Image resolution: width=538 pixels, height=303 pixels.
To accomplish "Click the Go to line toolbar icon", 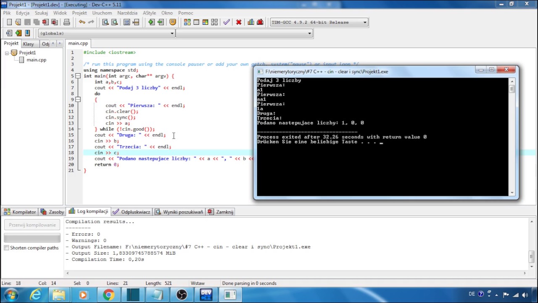I will pos(136,22).
